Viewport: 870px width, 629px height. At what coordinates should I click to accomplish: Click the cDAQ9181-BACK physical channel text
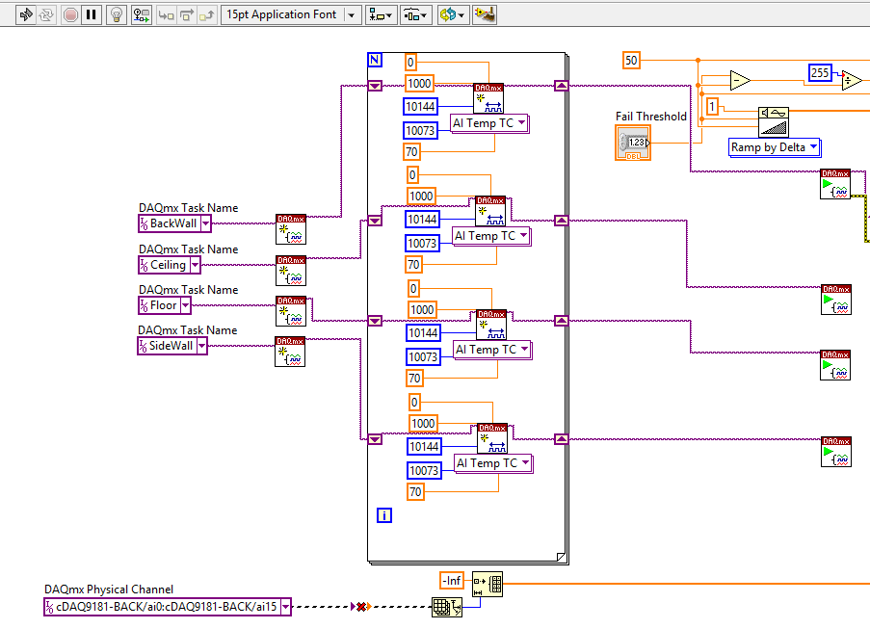coord(166,608)
